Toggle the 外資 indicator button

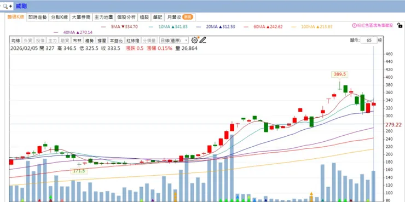point(28,41)
